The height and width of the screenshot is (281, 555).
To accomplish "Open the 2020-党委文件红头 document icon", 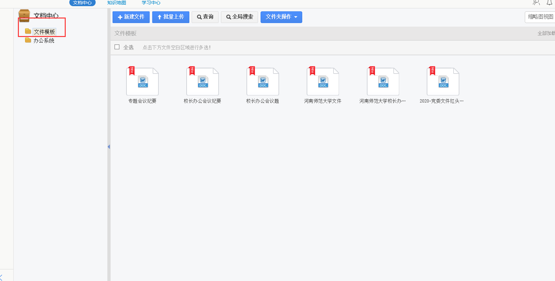I will [443, 81].
